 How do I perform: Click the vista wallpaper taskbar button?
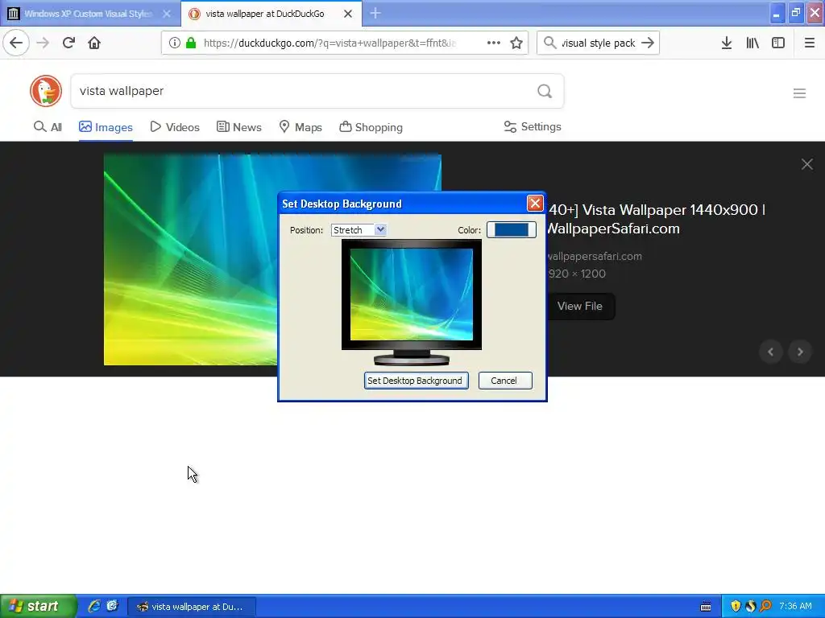(x=192, y=607)
